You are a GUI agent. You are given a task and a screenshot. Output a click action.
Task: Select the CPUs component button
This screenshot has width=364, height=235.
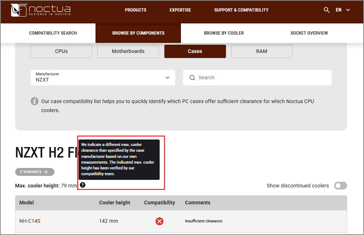(x=61, y=51)
